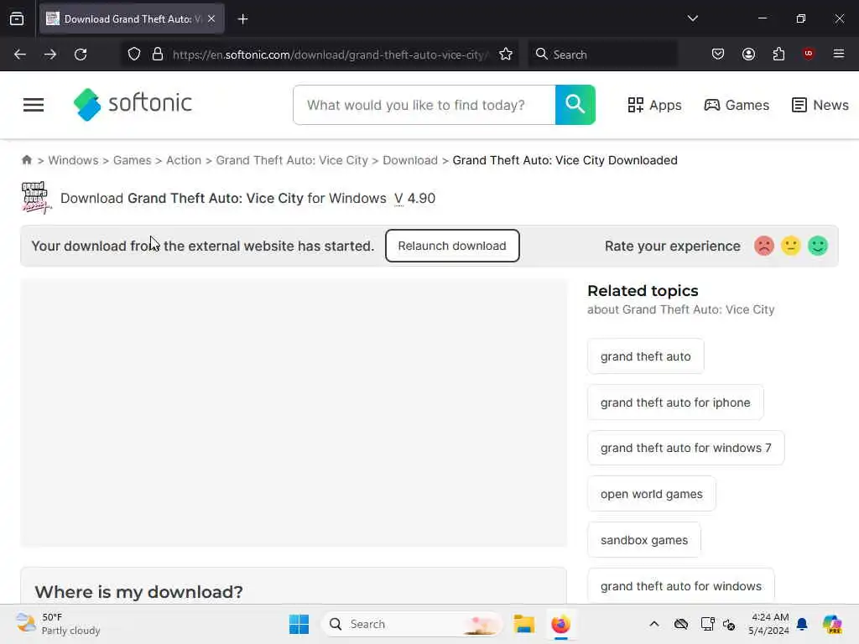Open the Firefox account icon

[x=748, y=55]
